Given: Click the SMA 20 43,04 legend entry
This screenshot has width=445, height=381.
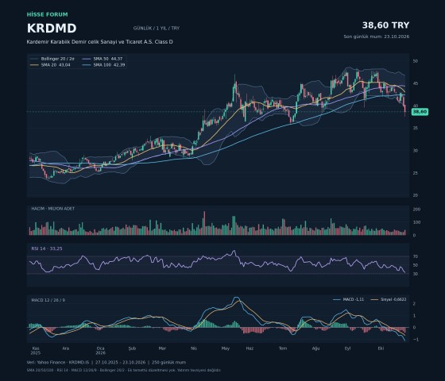Looking at the screenshot, I should click(x=50, y=65).
